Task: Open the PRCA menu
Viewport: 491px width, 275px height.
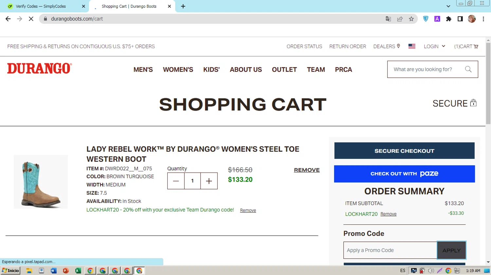Action: (343, 69)
